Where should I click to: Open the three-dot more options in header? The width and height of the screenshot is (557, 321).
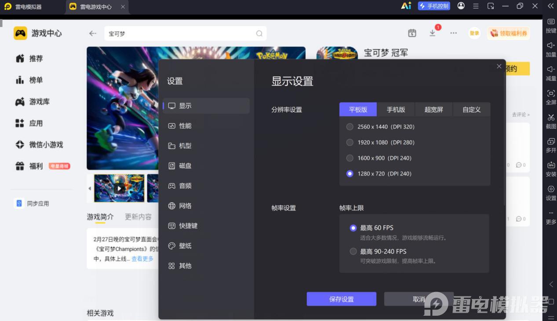(x=453, y=33)
